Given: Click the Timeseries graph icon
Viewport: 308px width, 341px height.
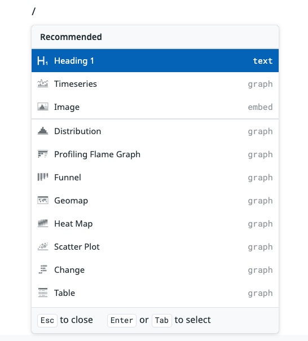Looking at the screenshot, I should (x=43, y=84).
